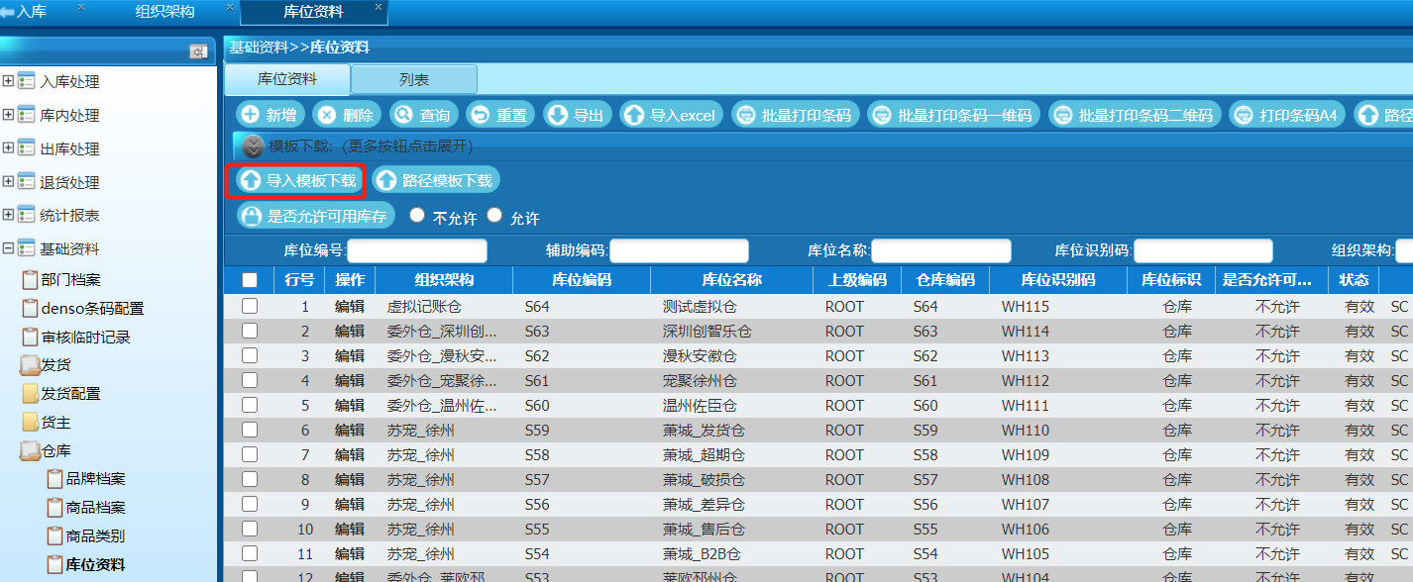Check the row 8 S57 checkbox
The width and height of the screenshot is (1413, 582).
250,479
